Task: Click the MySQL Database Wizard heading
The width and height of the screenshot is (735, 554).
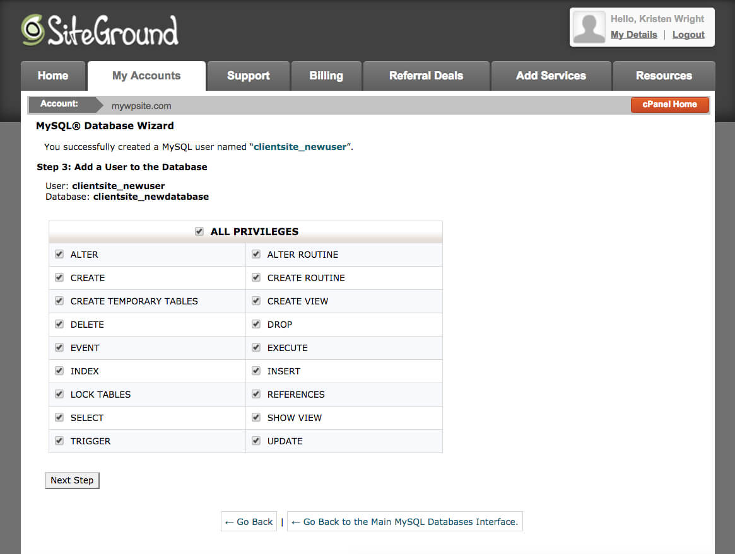Action: pyautogui.click(x=105, y=125)
